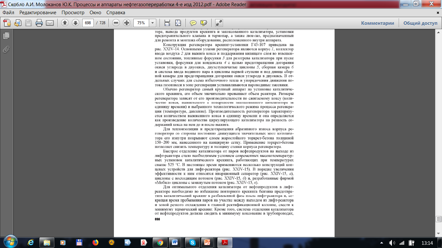Open the Общий доступ pane
The height and width of the screenshot is (248, 442).
[420, 23]
